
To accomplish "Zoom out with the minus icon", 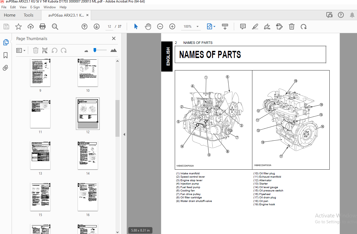I will [x=160, y=27].
